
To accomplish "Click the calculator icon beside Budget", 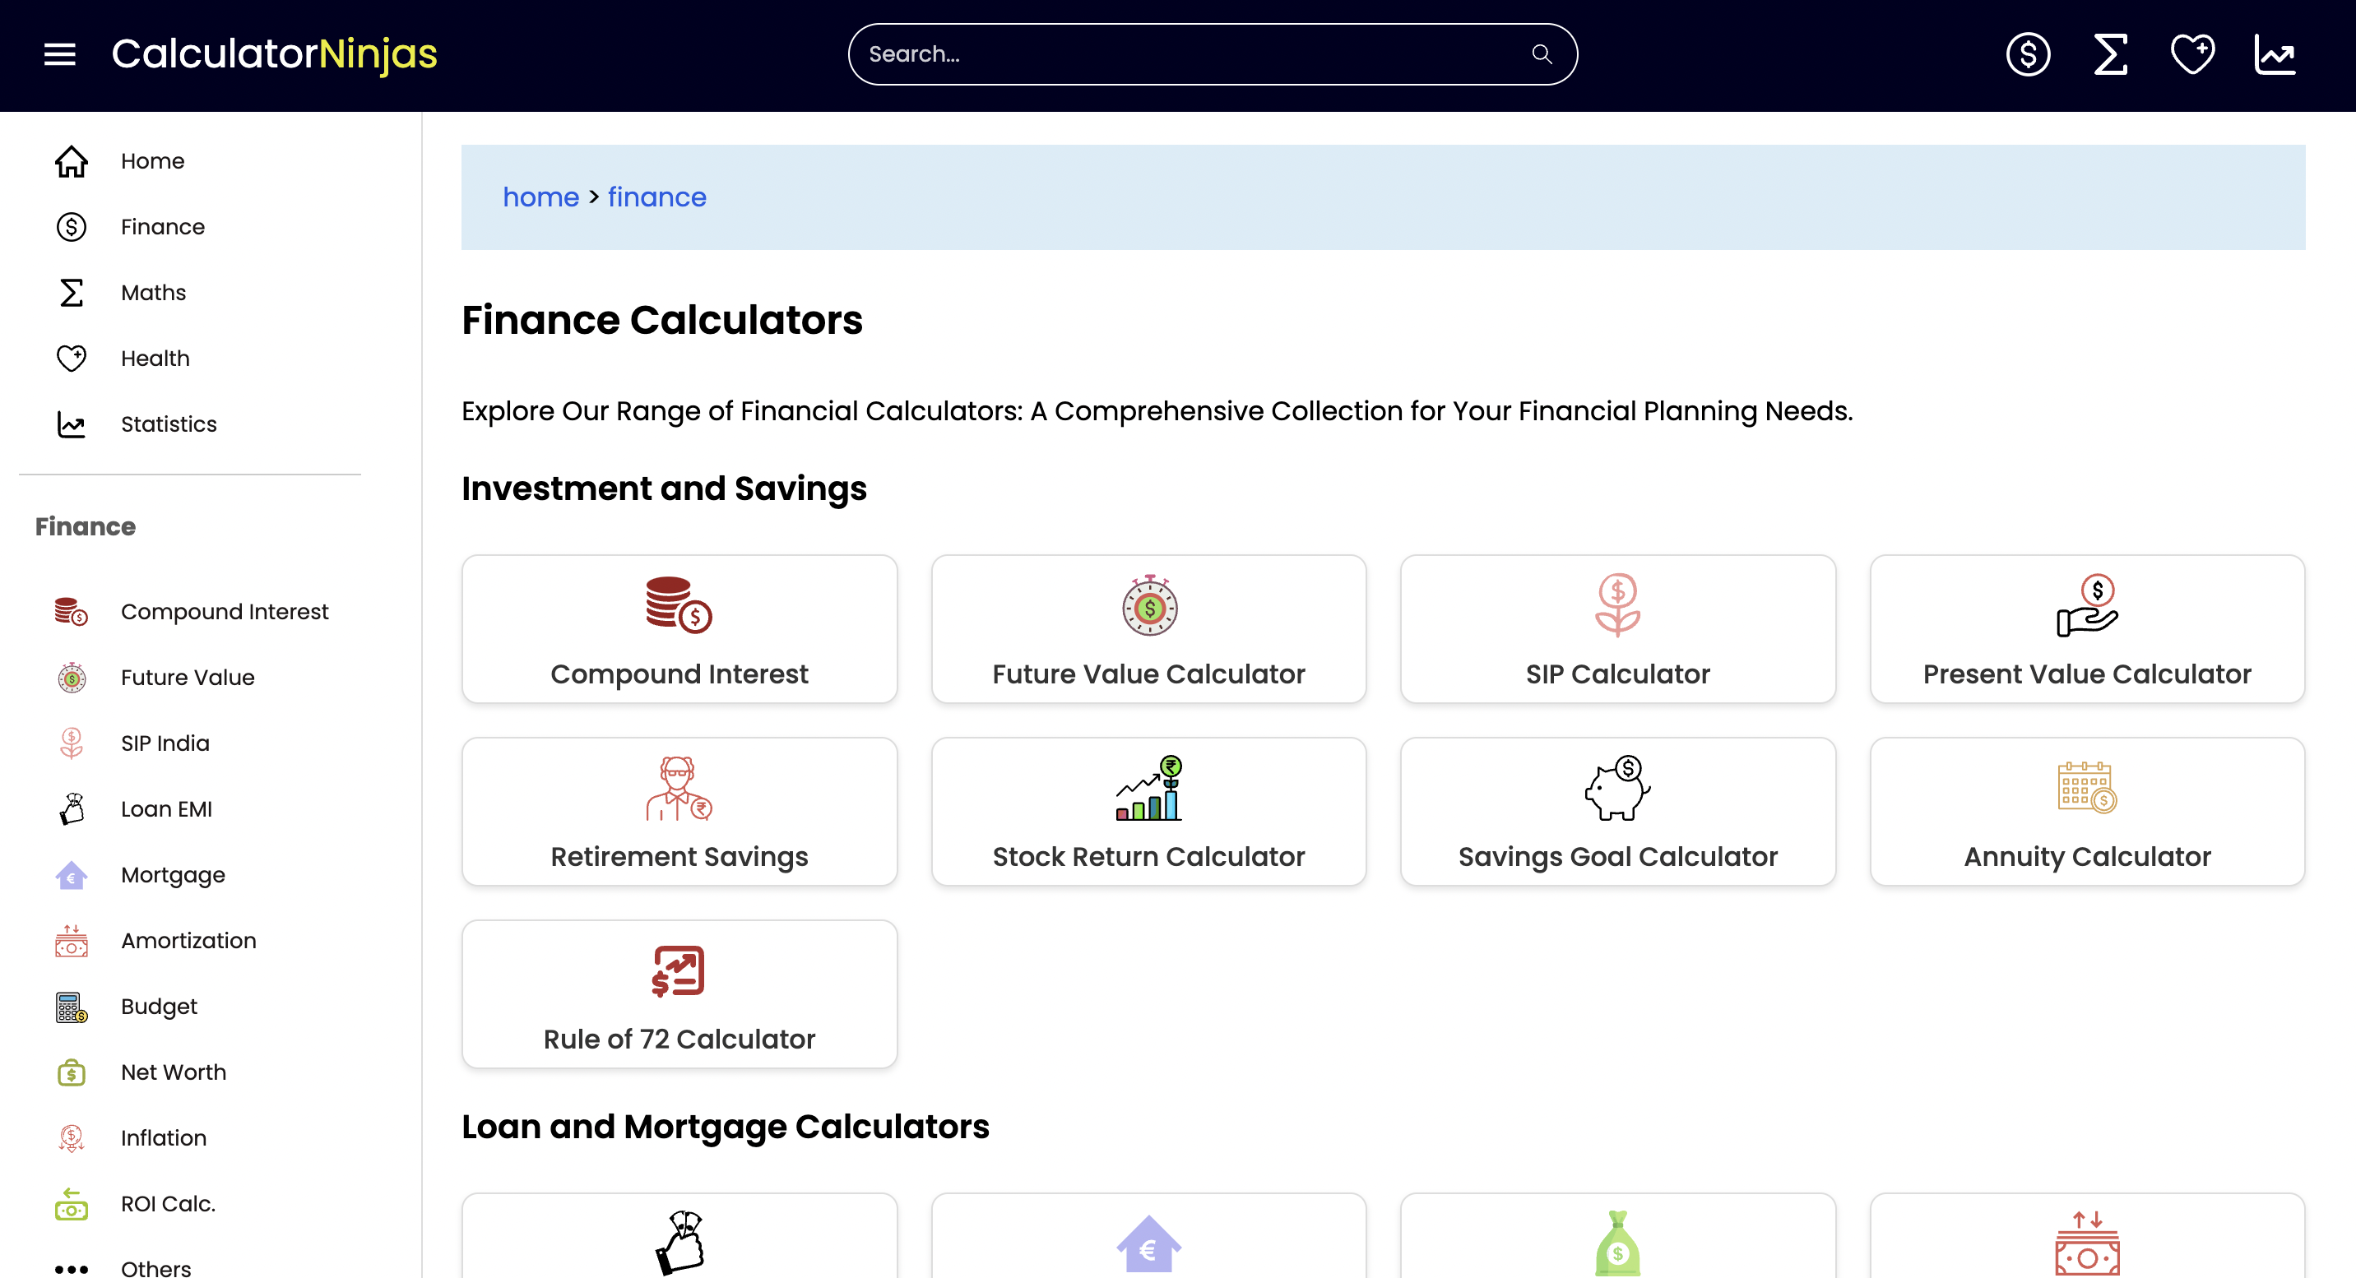I will pos(72,1007).
